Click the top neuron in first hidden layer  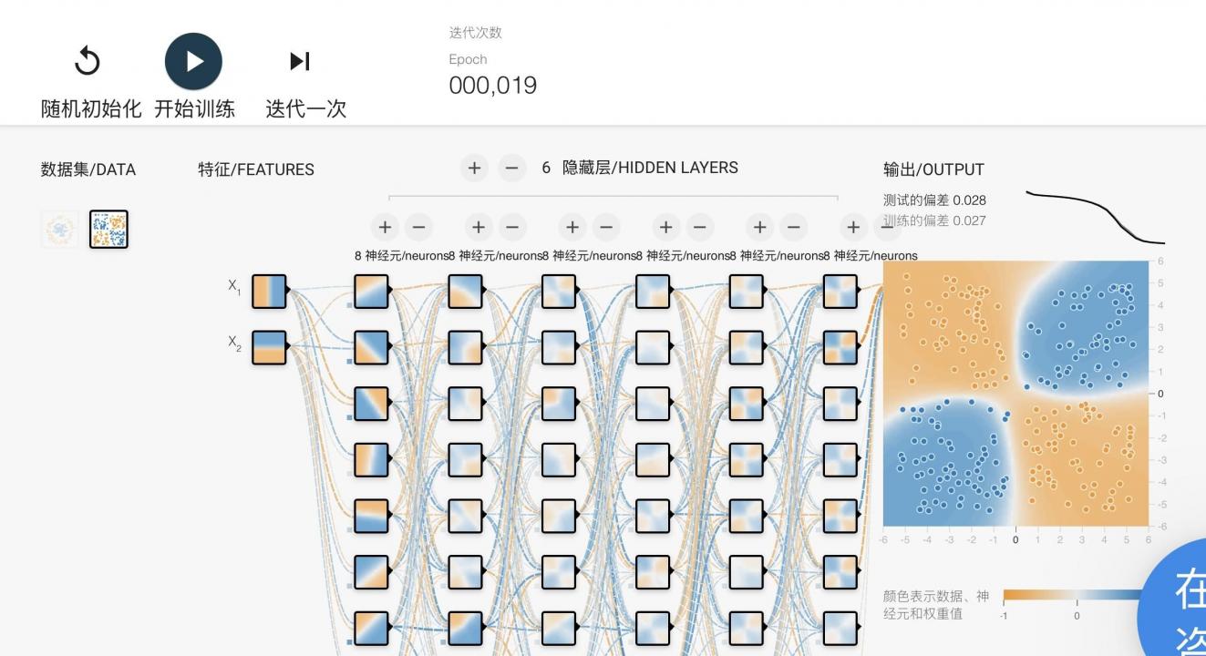point(371,292)
